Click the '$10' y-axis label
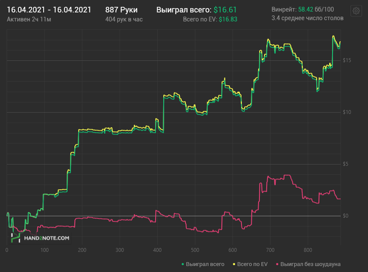The image size is (368, 272). (x=347, y=112)
